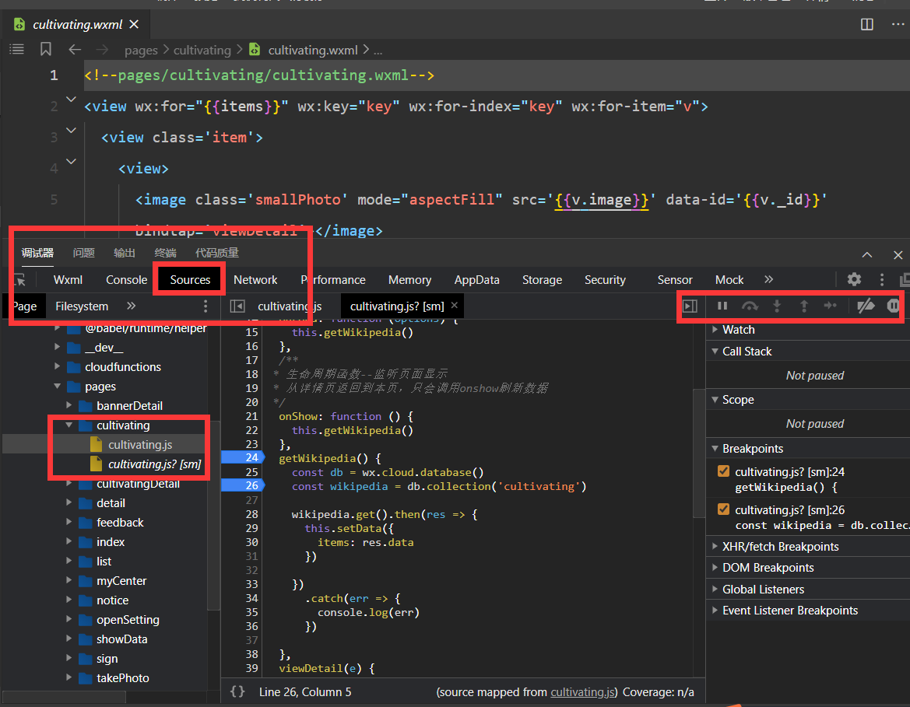The width and height of the screenshot is (910, 707).
Task: Toggle pause on exceptions
Action: pos(893,306)
